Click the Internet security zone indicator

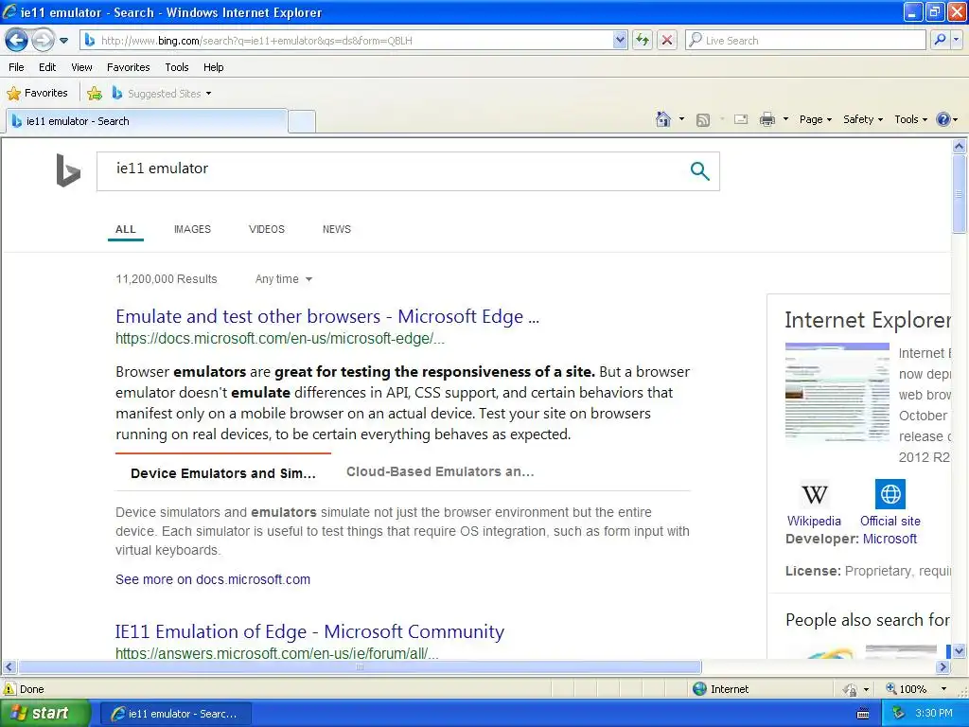(x=720, y=689)
